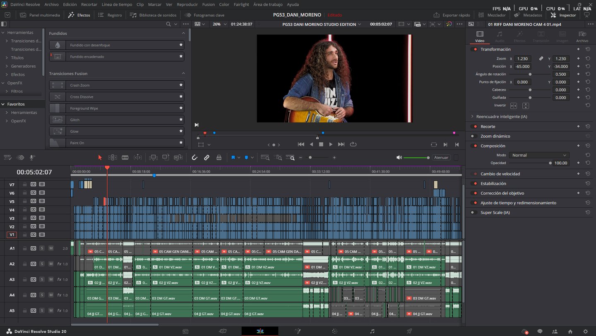Expand Reencuadre inteligente (IA) section
Screen dimensions: 596x336
(x=472, y=117)
